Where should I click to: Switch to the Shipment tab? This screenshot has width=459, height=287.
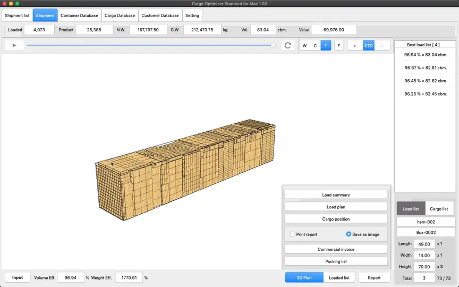pos(45,15)
